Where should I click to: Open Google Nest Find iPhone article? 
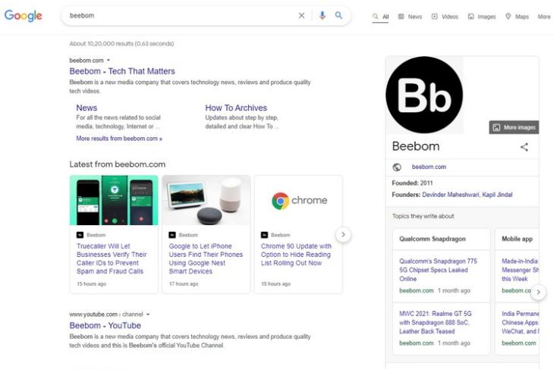206,258
